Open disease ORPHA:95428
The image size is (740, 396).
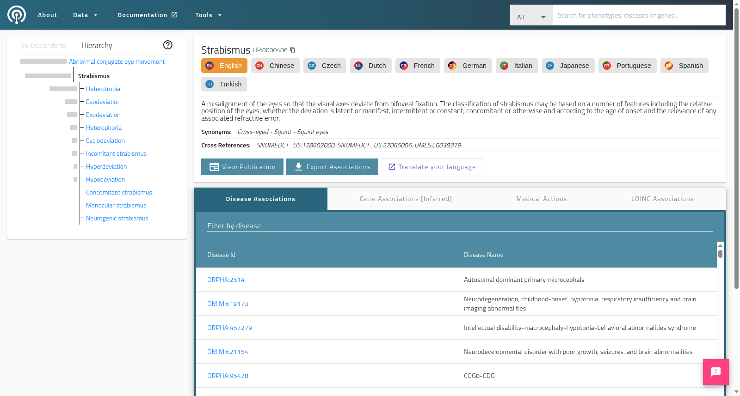(x=228, y=376)
